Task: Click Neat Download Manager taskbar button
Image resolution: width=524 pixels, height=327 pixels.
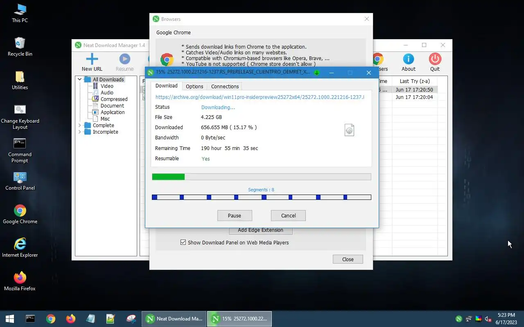Action: (174, 319)
